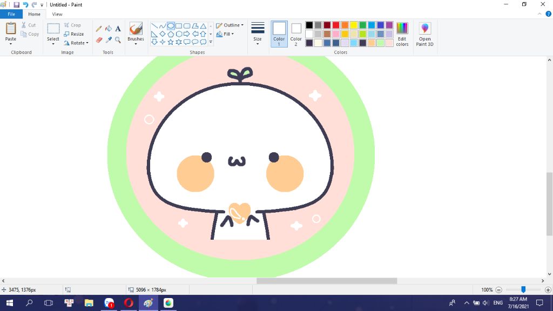The width and height of the screenshot is (553, 311).
Task: Choose the Oval shape
Action: pos(171,26)
